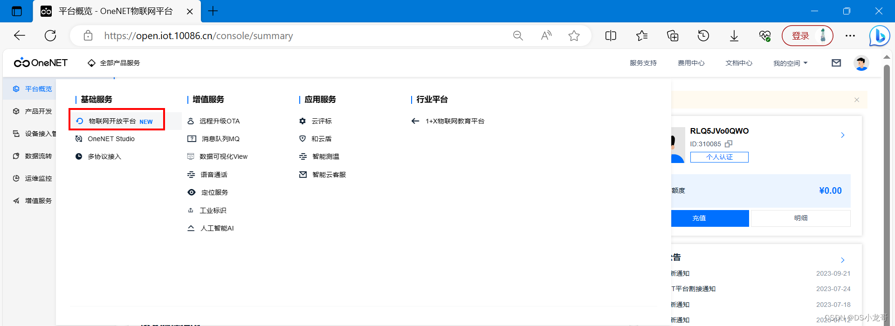Click 人工智能AI icon
This screenshot has width=895, height=326.
(x=191, y=228)
